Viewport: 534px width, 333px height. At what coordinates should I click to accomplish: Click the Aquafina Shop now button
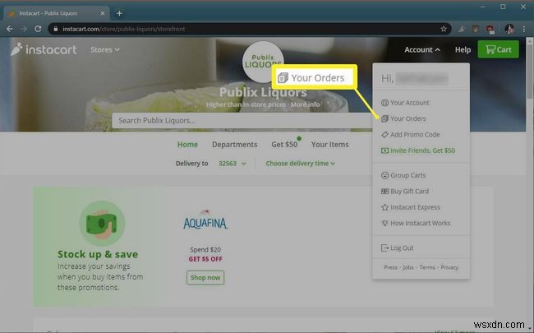[205, 278]
